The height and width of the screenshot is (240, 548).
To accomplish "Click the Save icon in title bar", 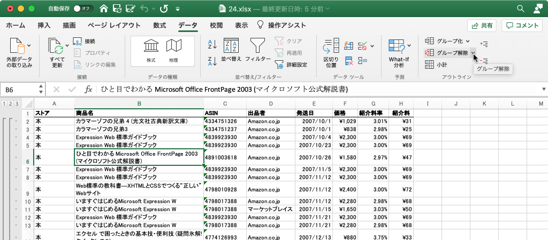I will [117, 9].
